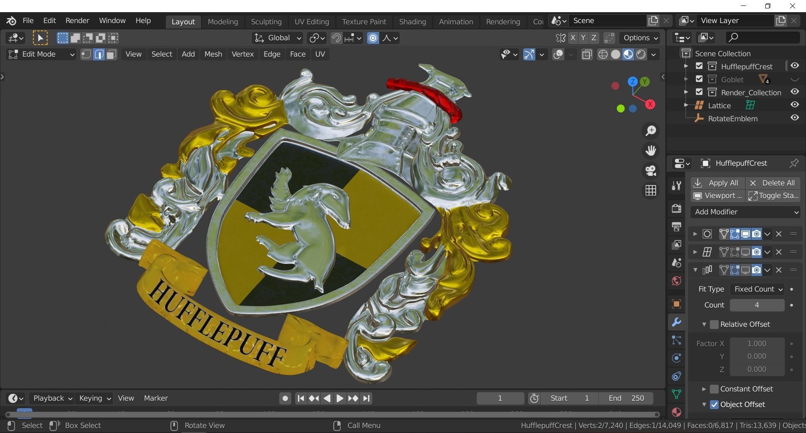
Task: Click Toggle Stack button
Action: pos(773,196)
